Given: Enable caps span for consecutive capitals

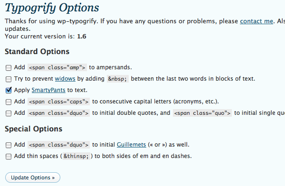Looking at the screenshot, I should pyautogui.click(x=9, y=102).
